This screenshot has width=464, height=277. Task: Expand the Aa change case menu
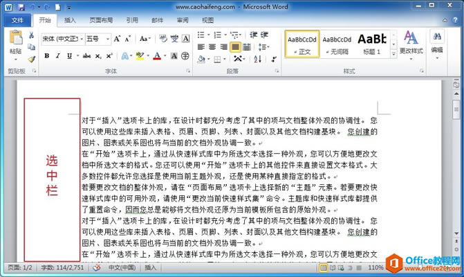145,39
